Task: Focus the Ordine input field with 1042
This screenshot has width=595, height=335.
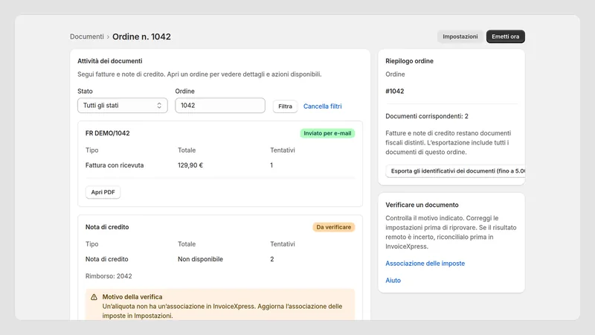Action: (x=220, y=106)
